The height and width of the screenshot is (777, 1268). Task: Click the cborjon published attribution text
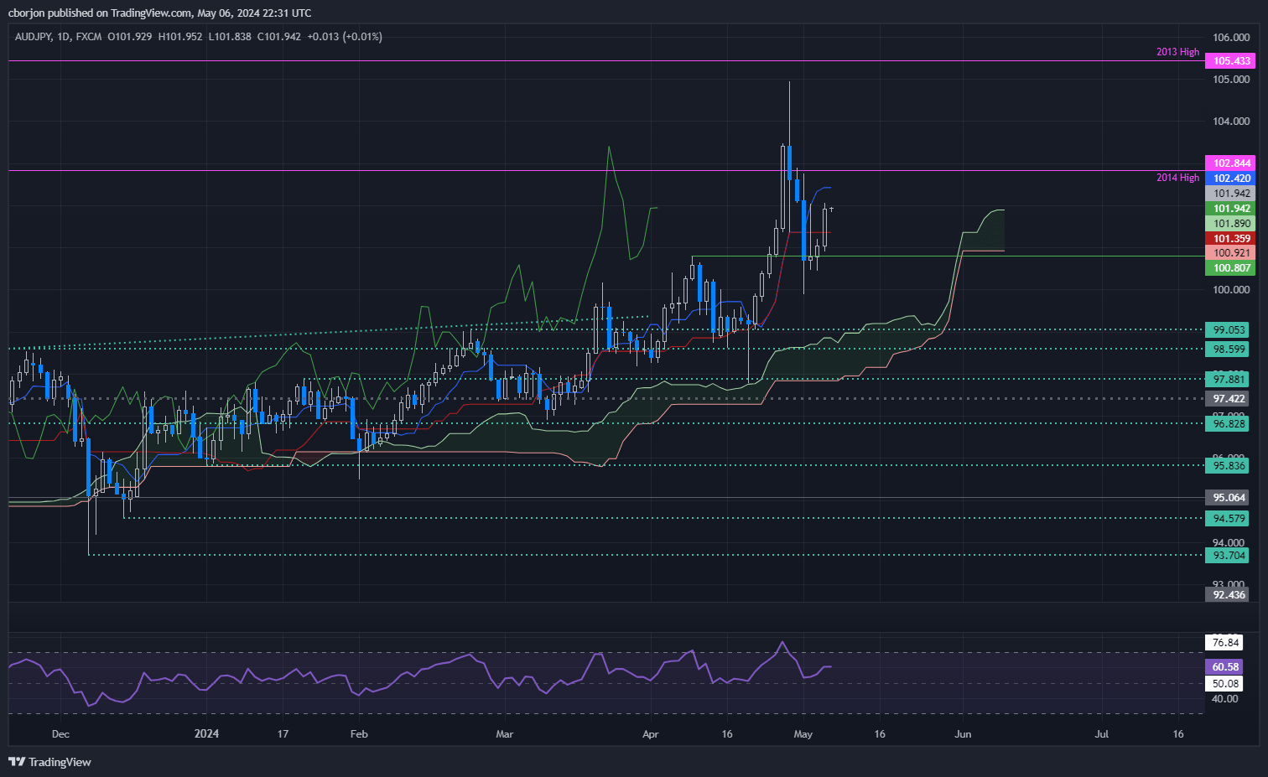point(159,13)
